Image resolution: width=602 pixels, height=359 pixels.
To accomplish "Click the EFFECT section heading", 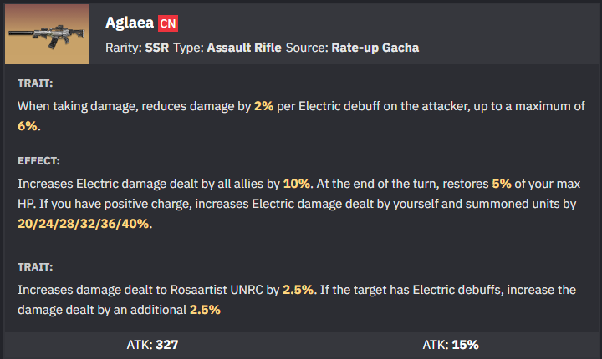I will [x=37, y=159].
